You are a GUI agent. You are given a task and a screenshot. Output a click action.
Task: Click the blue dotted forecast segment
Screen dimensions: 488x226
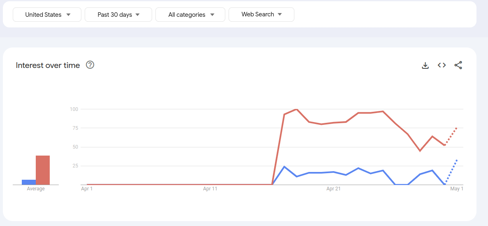tap(451, 172)
